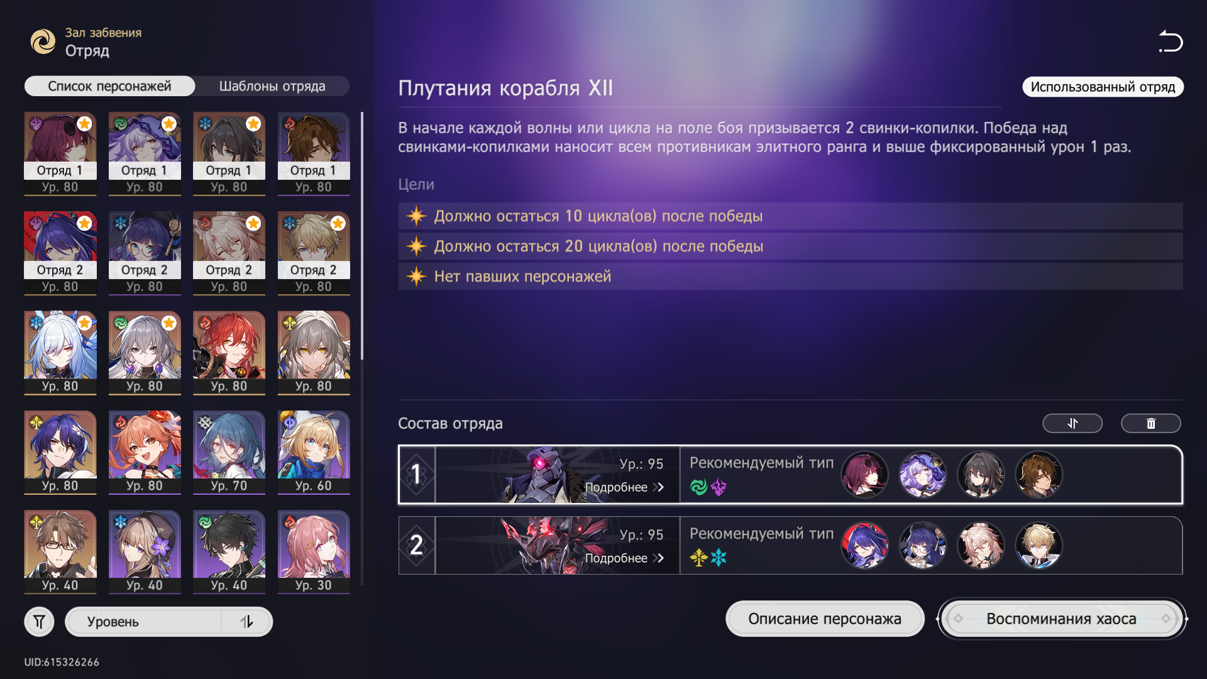1207x679 pixels.
Task: Click the Использованный отряд button
Action: (1103, 87)
